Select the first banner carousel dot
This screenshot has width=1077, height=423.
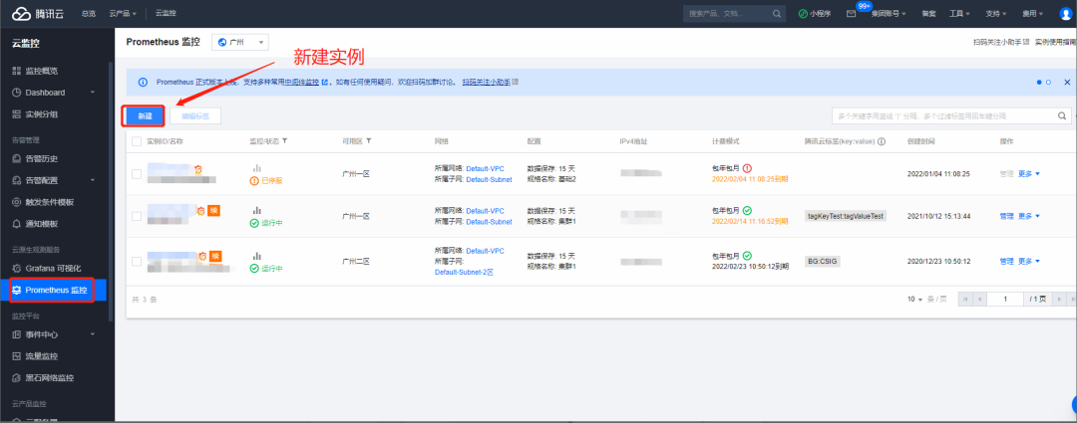tap(1039, 82)
